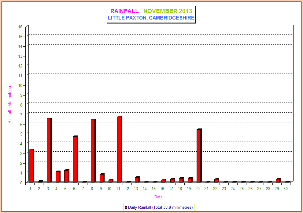Click the tall bar for date 3
Viewport: 303px width, 213px height.
pyautogui.click(x=49, y=150)
